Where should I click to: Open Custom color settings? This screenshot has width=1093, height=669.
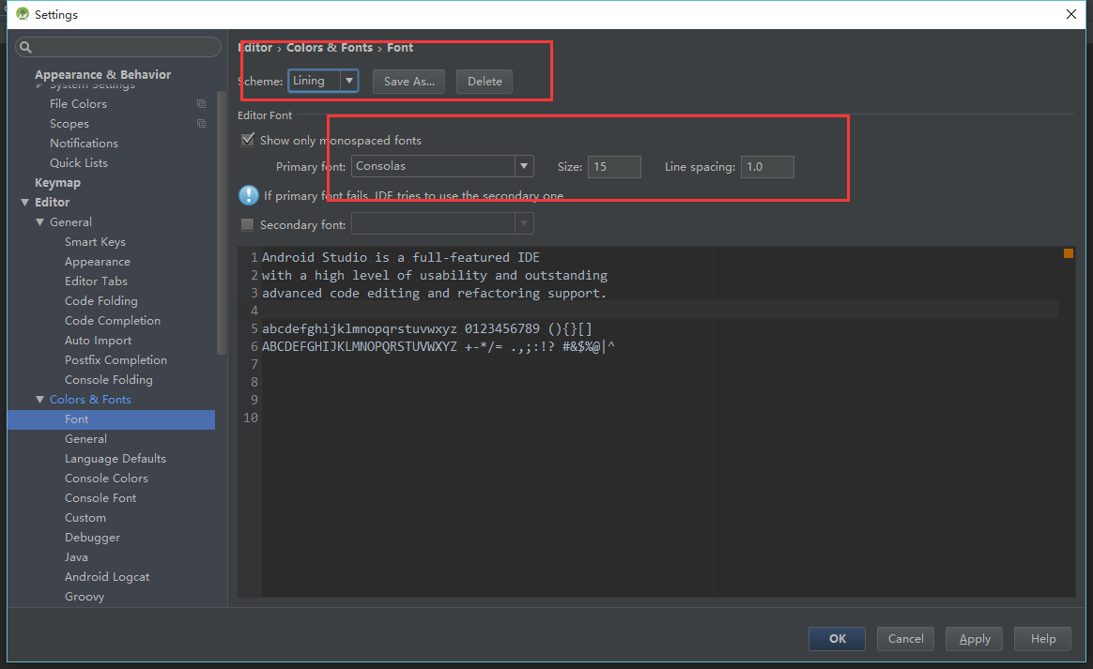pyautogui.click(x=85, y=518)
